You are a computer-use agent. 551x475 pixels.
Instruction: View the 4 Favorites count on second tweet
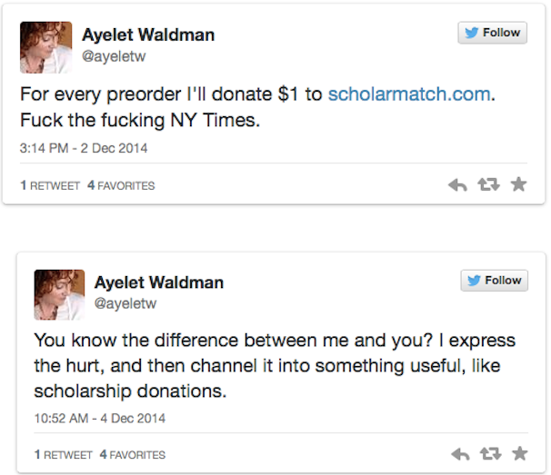pos(132,454)
